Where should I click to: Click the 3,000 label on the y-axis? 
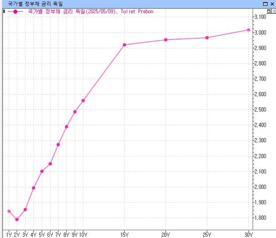click(261, 33)
